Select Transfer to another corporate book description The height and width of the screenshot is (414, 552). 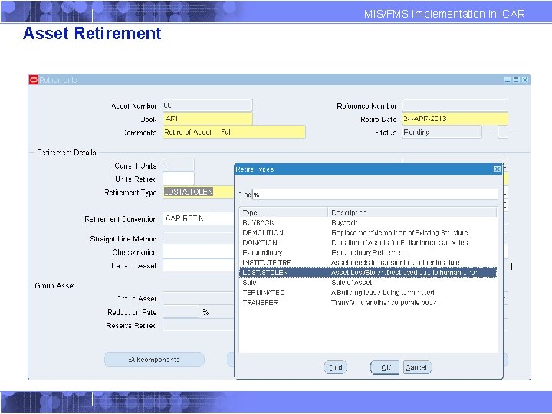(x=384, y=302)
